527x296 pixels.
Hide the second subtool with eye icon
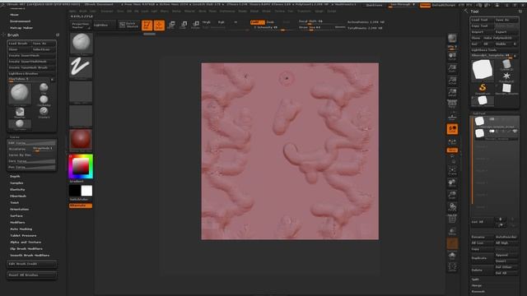515,132
